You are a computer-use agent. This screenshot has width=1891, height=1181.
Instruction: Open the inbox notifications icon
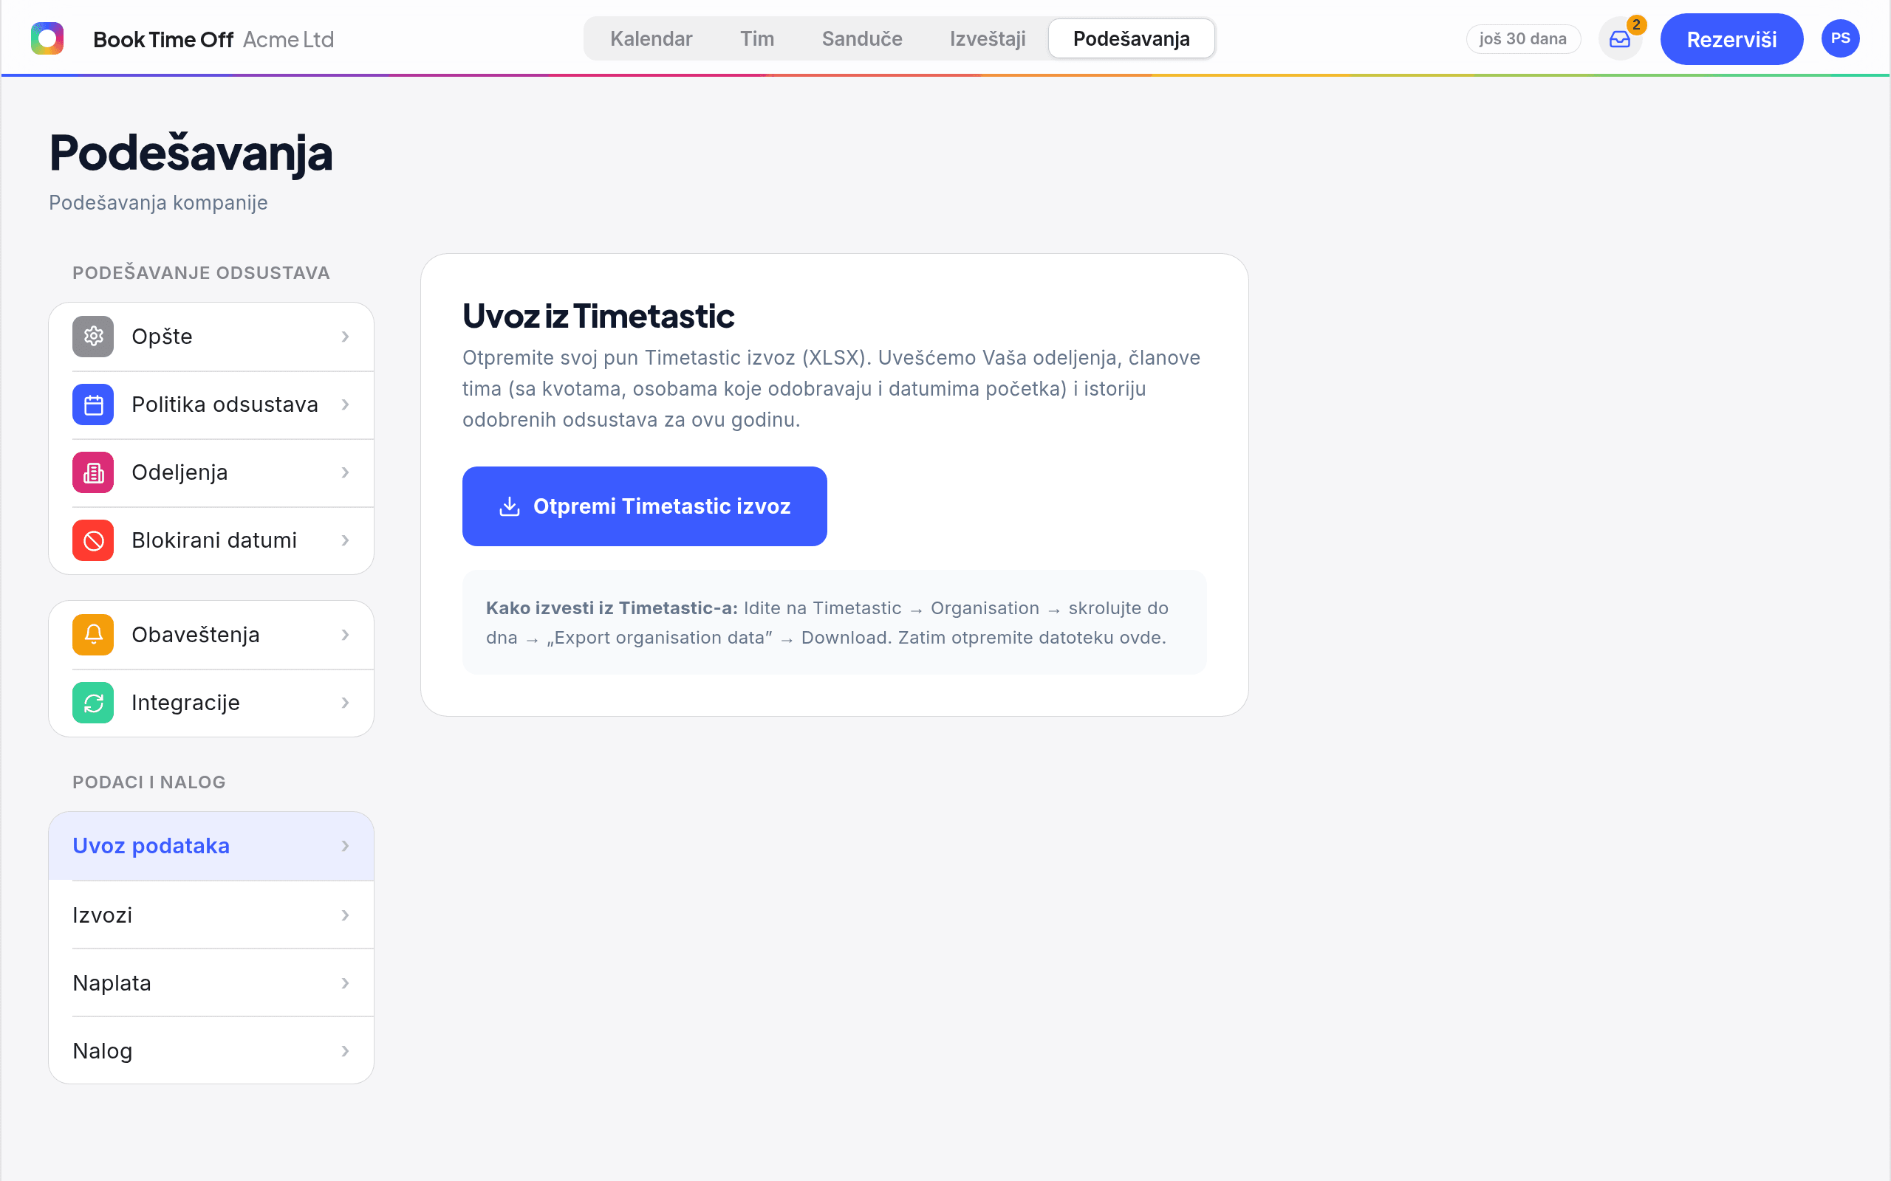point(1619,39)
